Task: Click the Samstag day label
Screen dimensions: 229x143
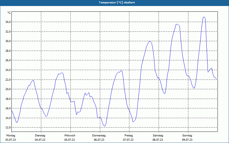Action: [x=158, y=136]
